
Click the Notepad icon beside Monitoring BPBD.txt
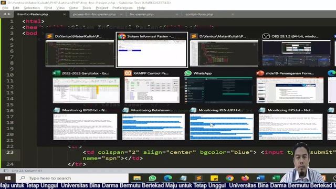pyautogui.click(x=57, y=110)
